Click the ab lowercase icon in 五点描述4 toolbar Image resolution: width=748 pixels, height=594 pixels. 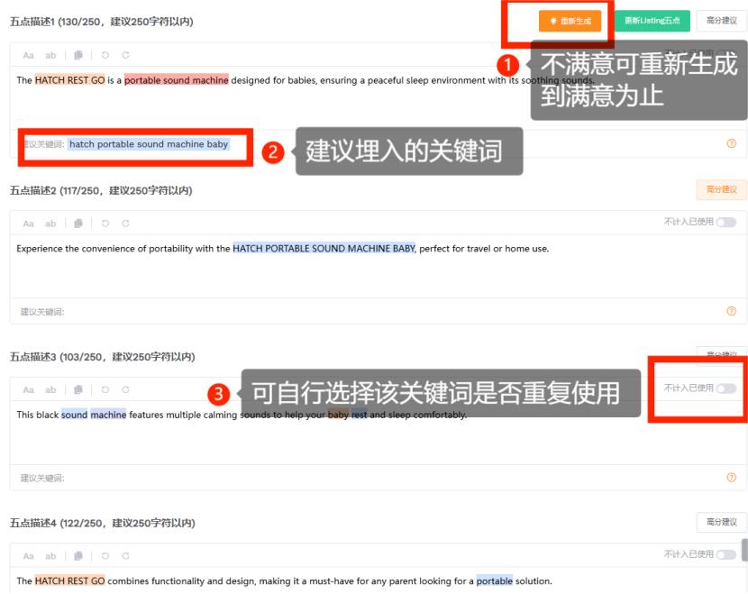50,556
